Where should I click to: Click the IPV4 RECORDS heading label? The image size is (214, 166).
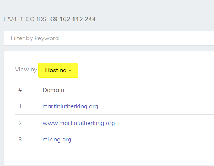pos(25,19)
